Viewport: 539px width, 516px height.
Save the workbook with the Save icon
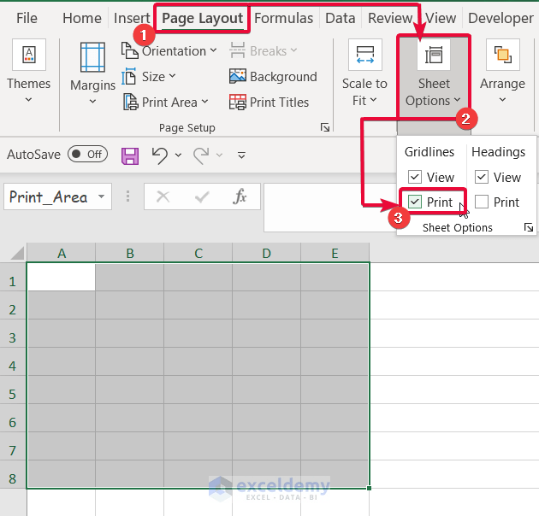pyautogui.click(x=130, y=156)
